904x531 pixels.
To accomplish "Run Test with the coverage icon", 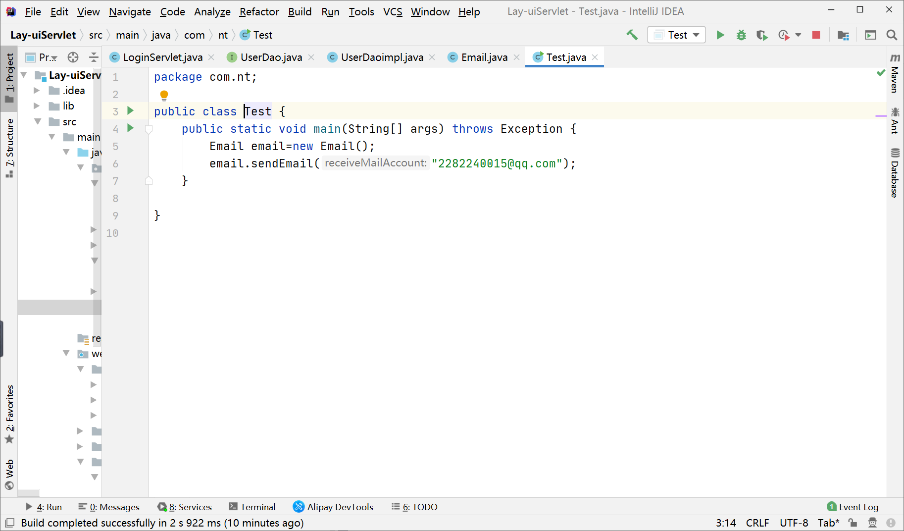I will pos(762,35).
